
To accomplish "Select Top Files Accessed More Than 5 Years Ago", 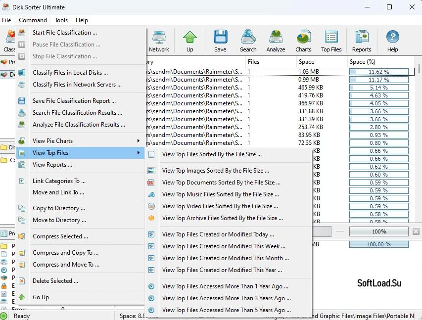I will (229, 310).
